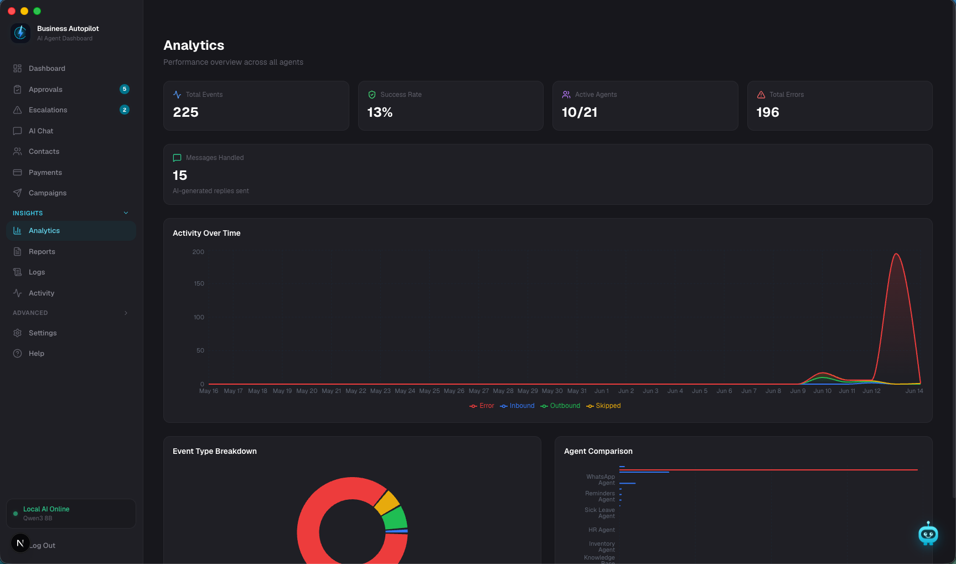Click the WhatsApp Agent red bar
The image size is (956, 564).
click(768, 470)
